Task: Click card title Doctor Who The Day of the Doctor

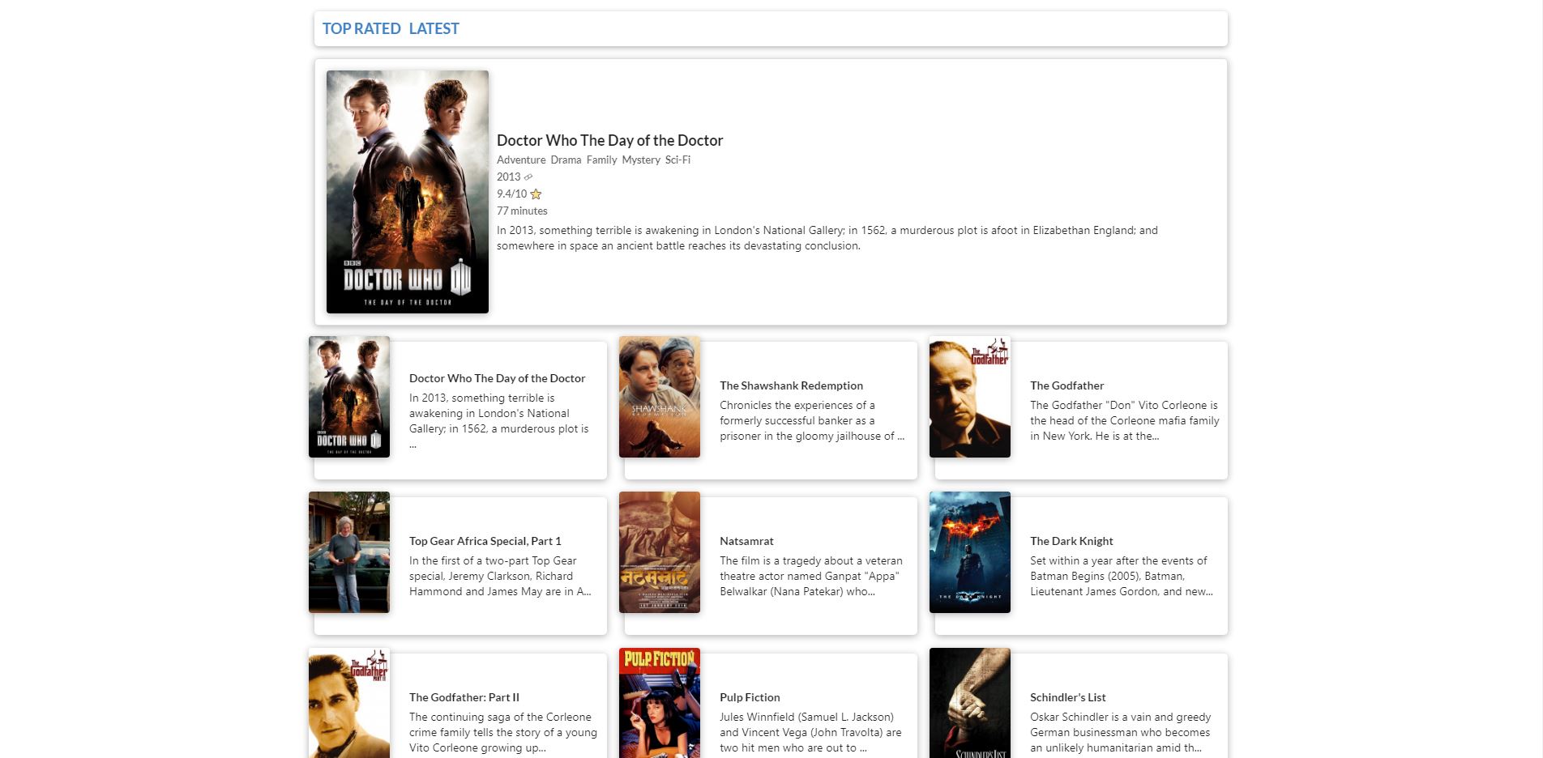Action: click(x=497, y=378)
